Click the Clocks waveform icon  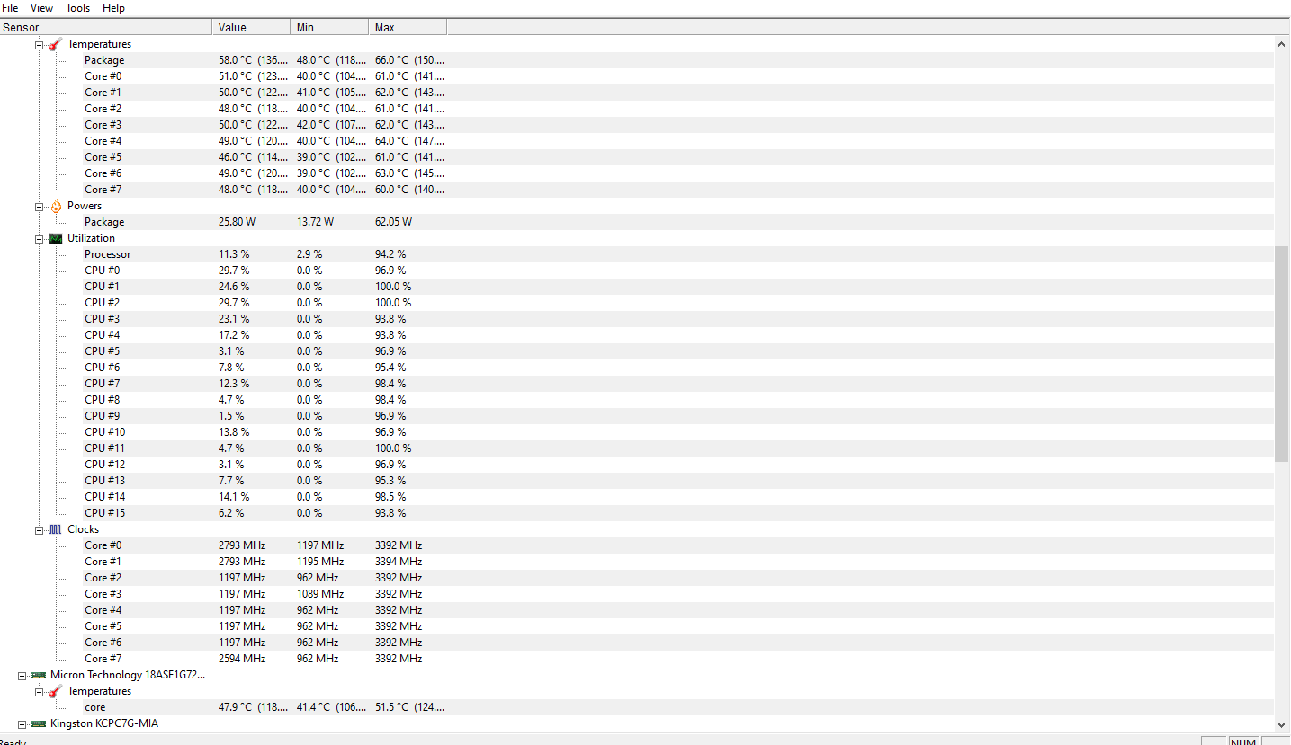[56, 529]
